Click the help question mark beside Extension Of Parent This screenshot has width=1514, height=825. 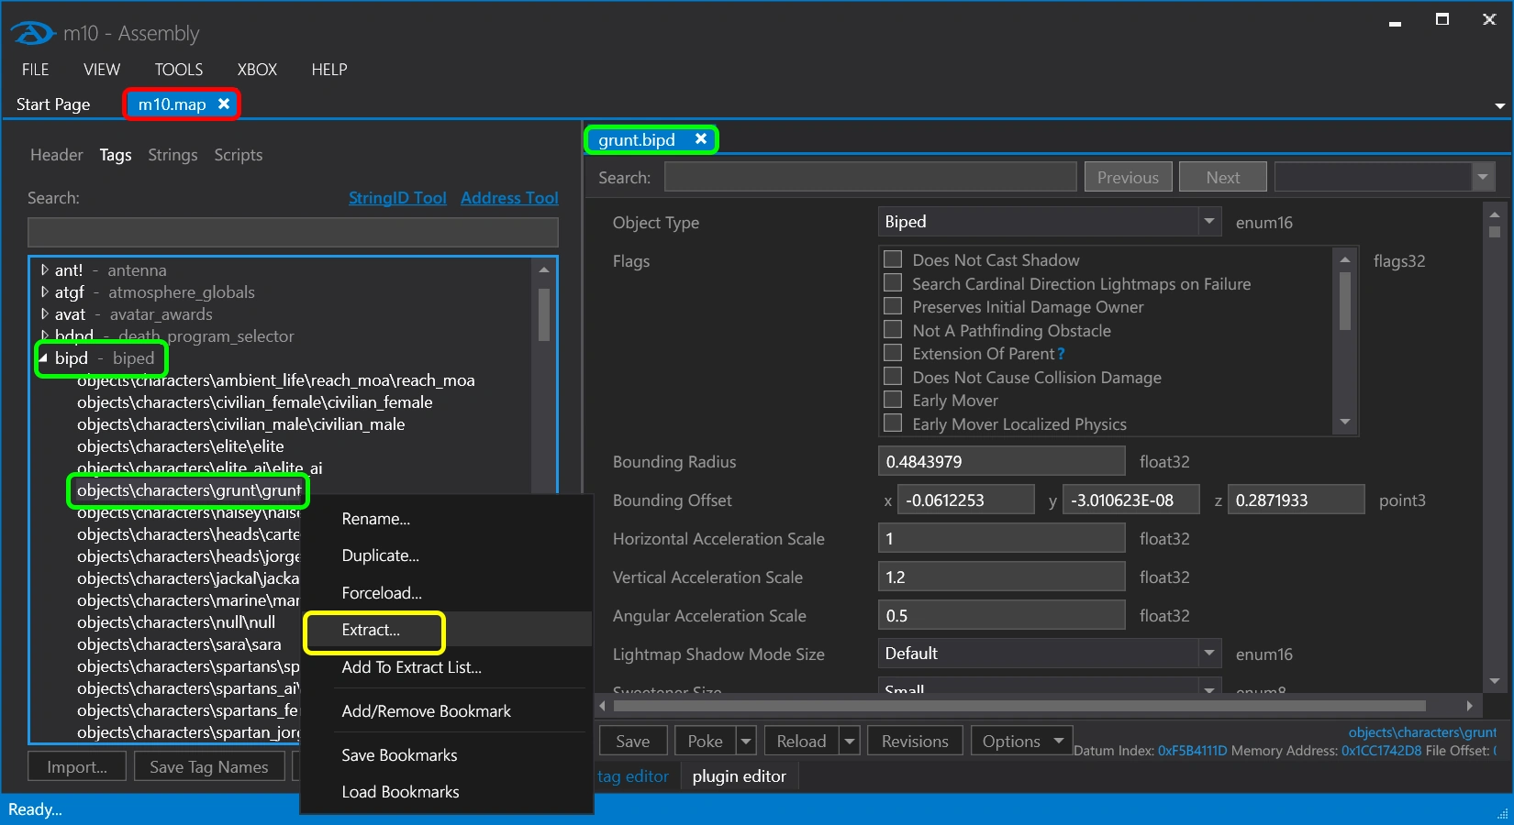[x=1062, y=354]
